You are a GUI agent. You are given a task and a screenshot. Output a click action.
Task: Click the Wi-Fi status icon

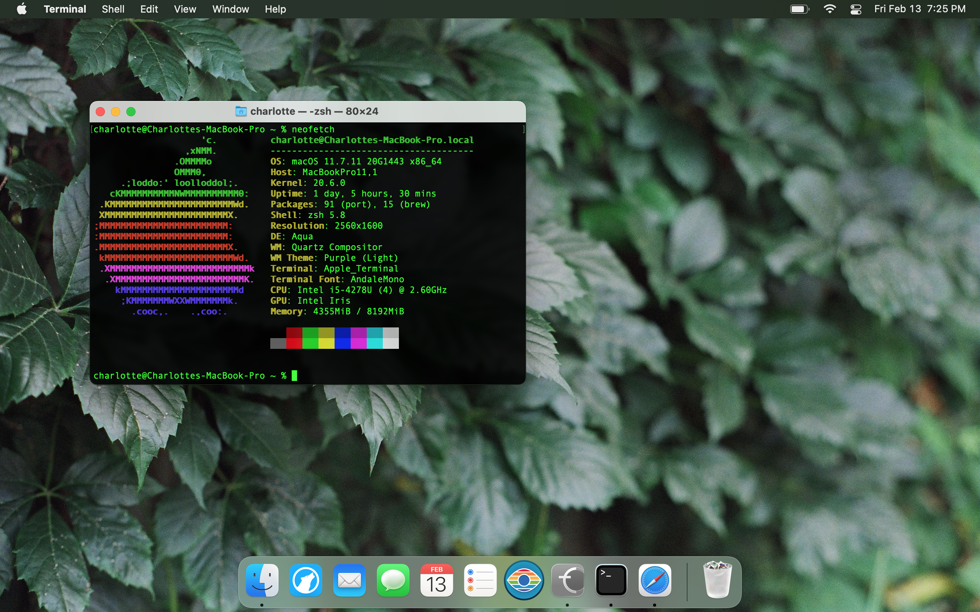tap(830, 9)
